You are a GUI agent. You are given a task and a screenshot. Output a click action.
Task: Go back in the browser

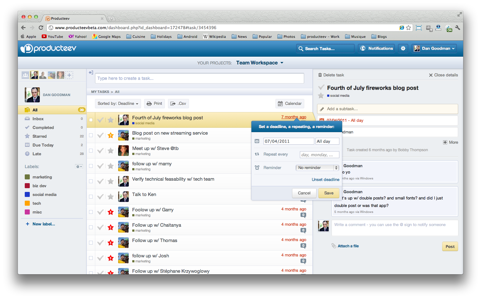point(24,28)
